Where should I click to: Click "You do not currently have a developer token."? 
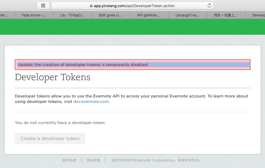click(x=60, y=123)
